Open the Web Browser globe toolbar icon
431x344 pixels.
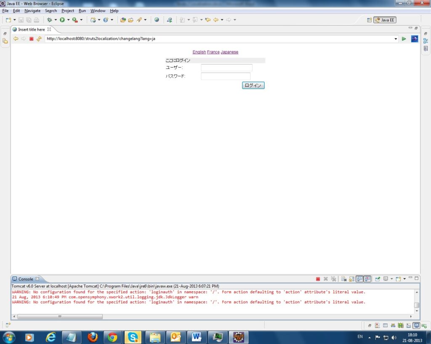[x=157, y=20]
